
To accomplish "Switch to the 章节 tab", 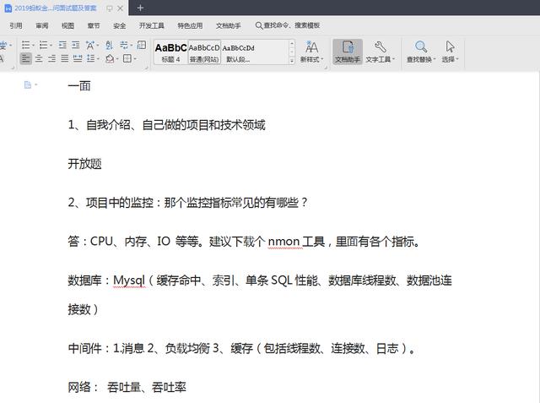I will 94,25.
